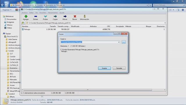Open the Editar menu
Image resolution: width=186 pixels, height=105 pixels.
pyautogui.click(x=31, y=13)
